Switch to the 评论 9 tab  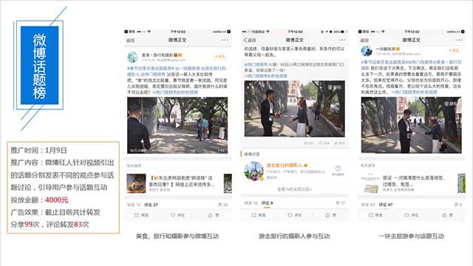tap(267, 203)
